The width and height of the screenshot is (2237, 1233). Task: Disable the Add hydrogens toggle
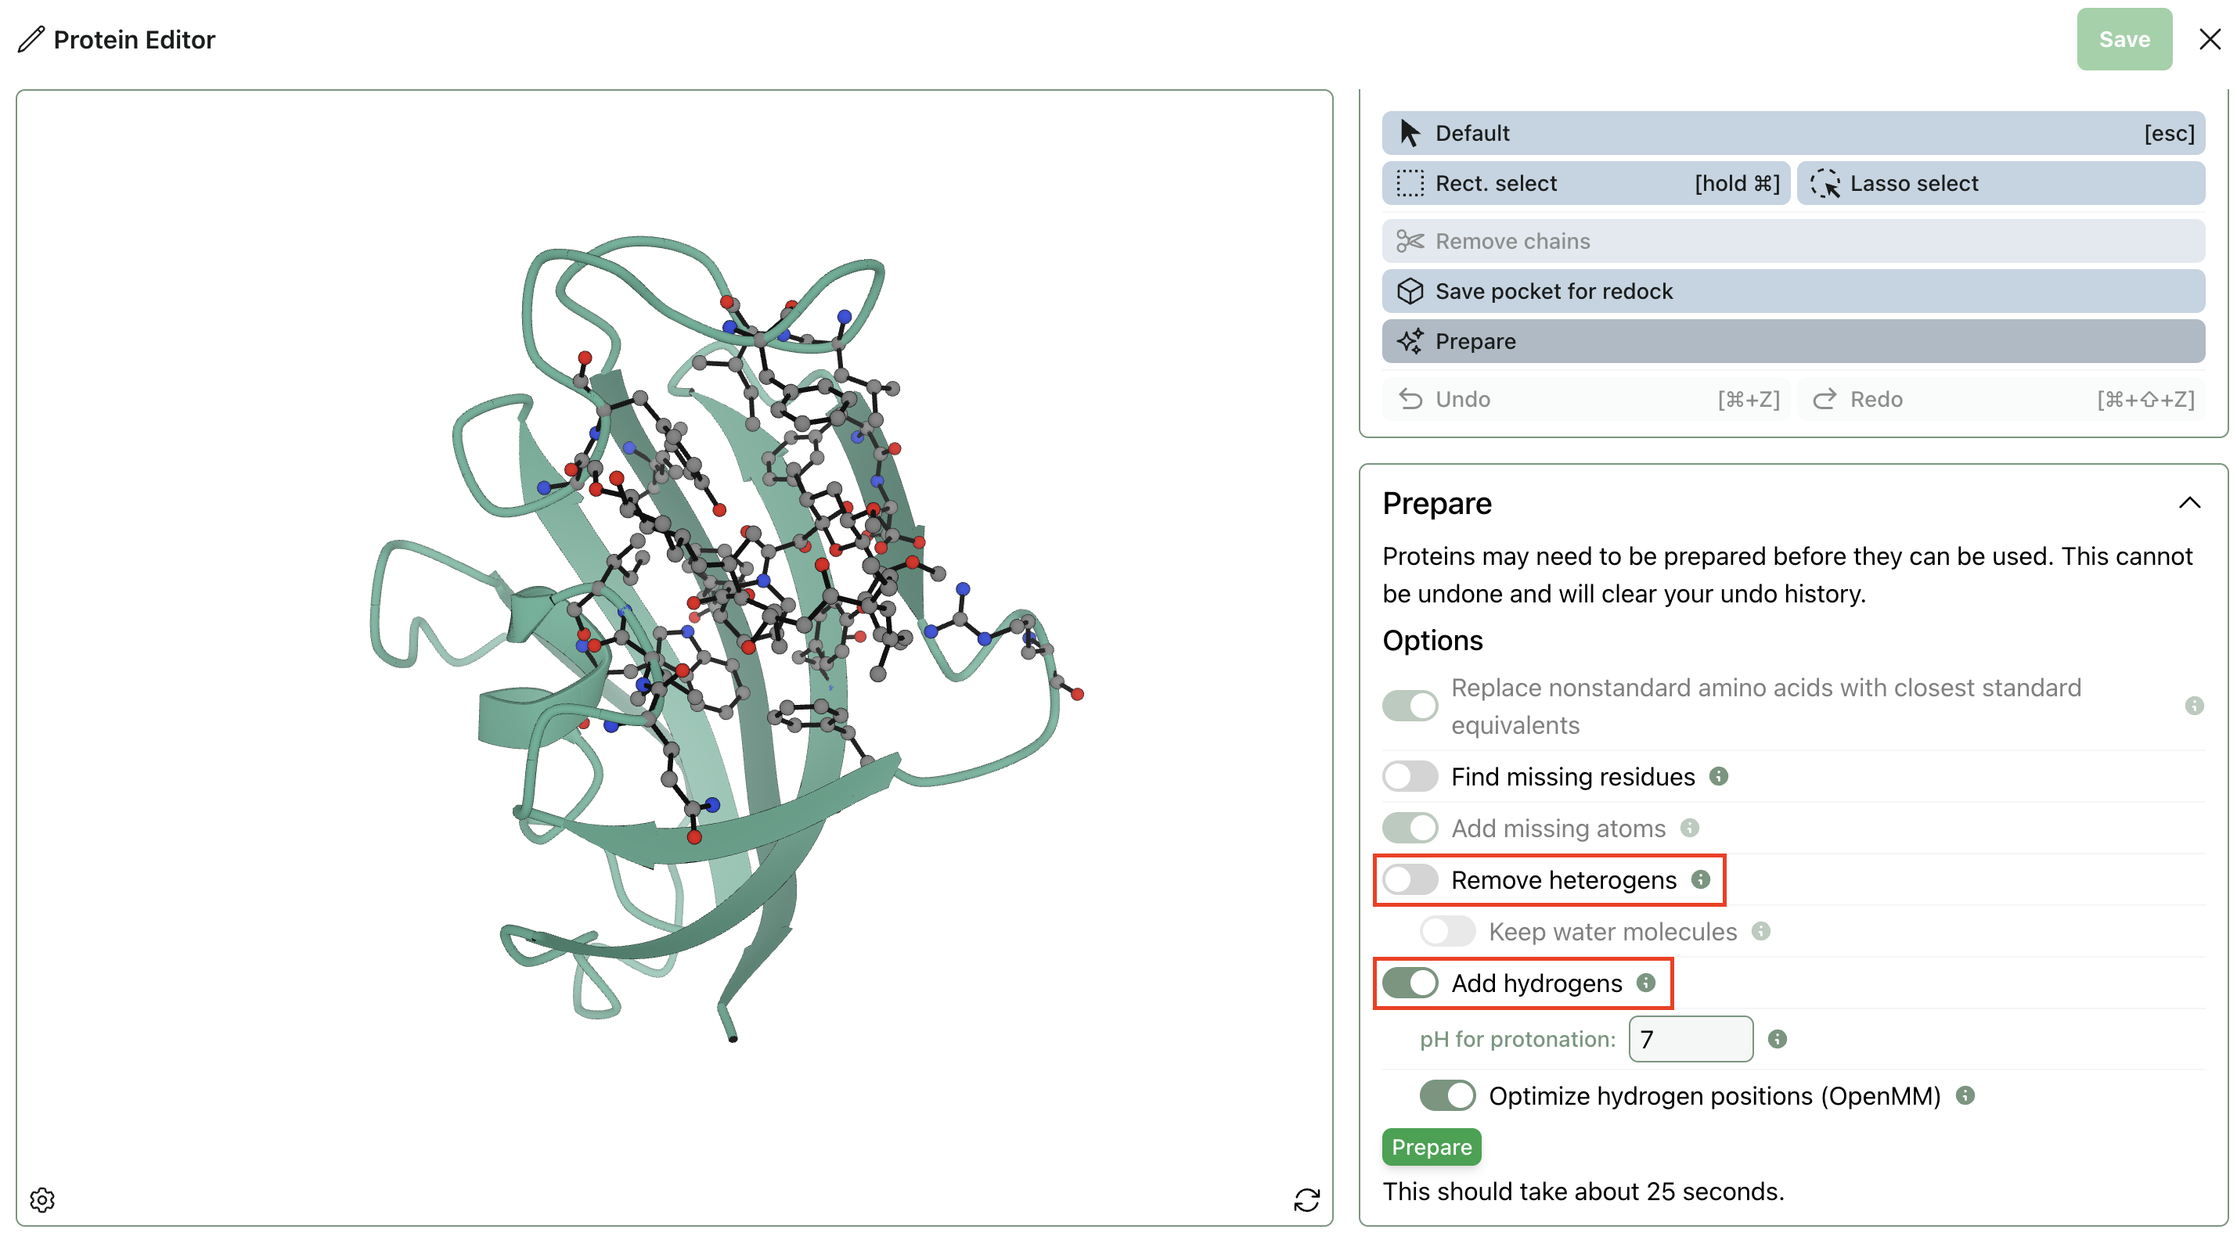tap(1410, 982)
